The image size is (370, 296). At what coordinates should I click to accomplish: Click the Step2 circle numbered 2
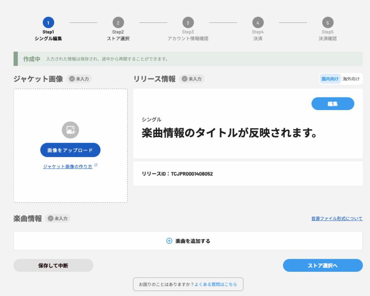point(118,23)
